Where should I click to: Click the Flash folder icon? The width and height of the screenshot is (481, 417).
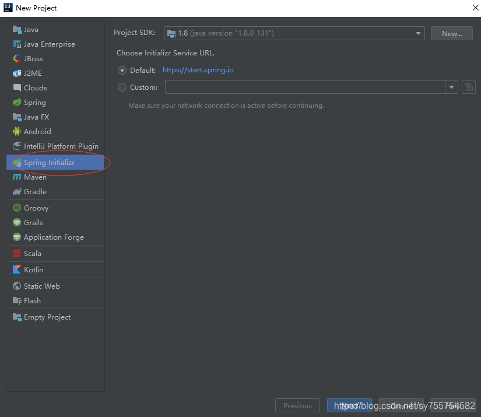coord(17,301)
